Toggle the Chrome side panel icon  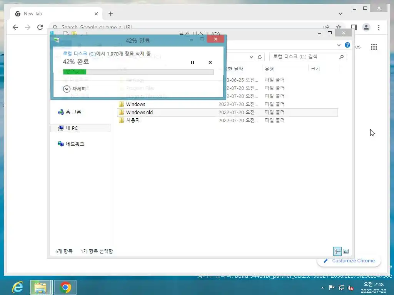pos(354,27)
